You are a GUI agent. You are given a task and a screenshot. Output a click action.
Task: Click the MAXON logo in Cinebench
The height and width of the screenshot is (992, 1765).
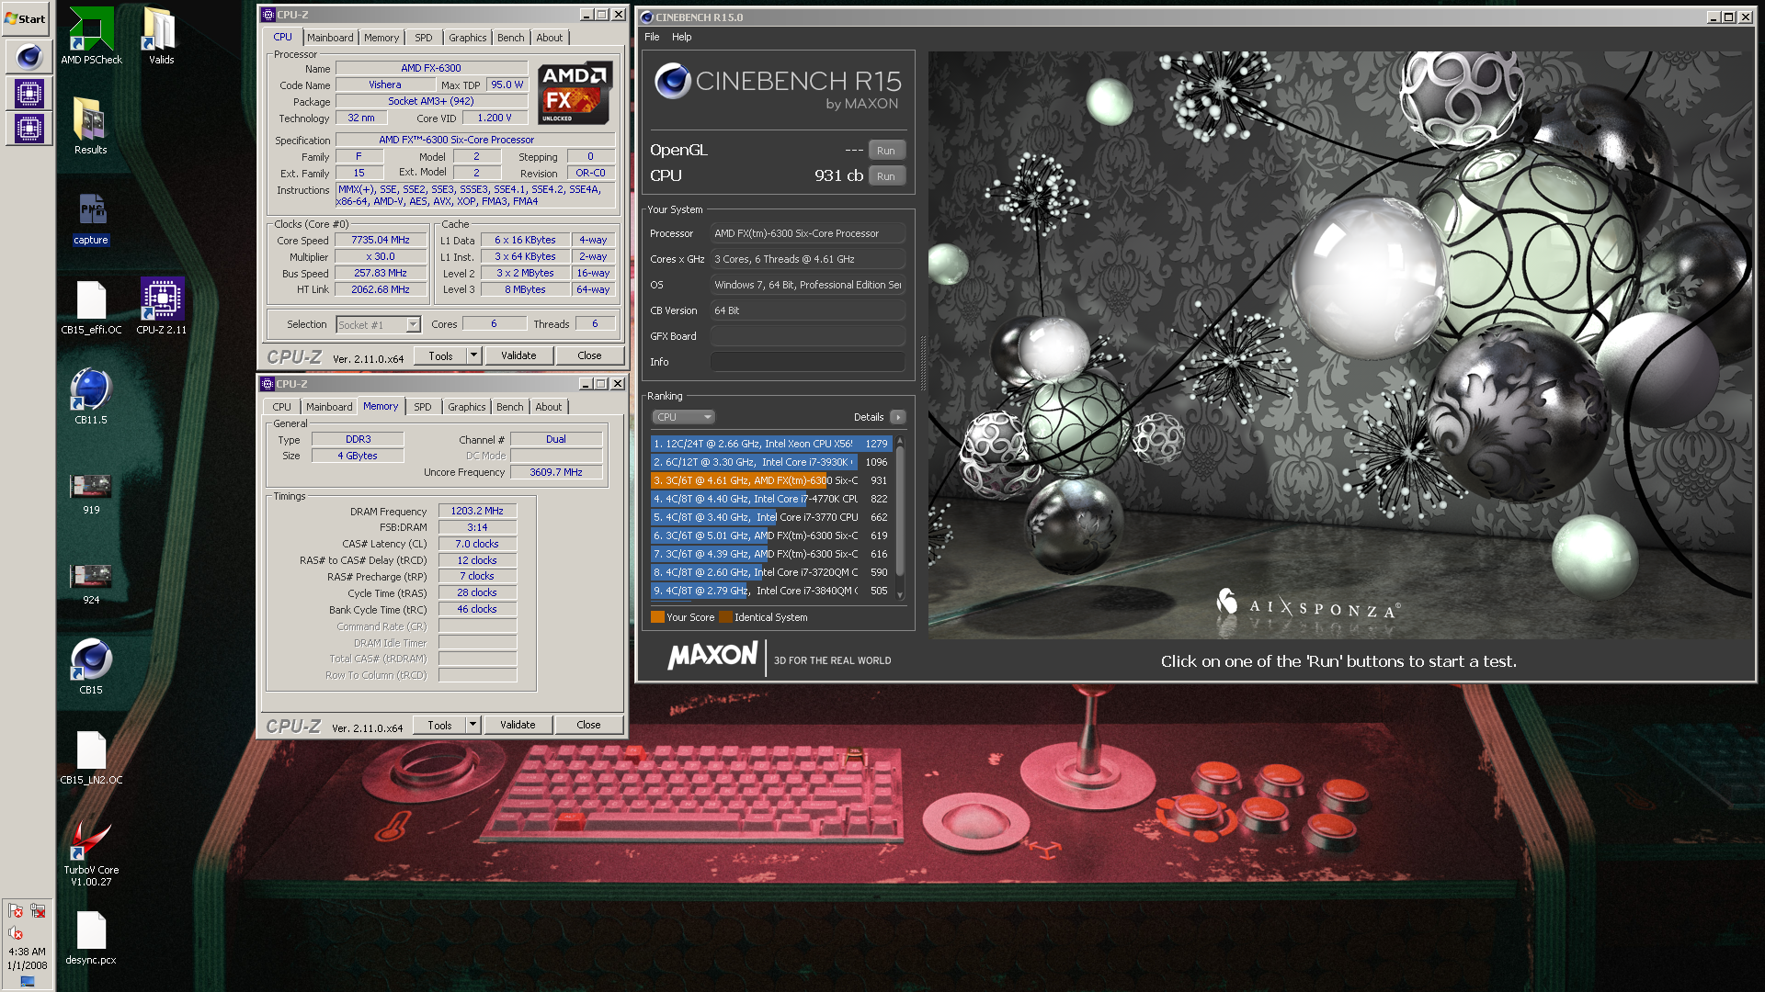click(x=713, y=656)
